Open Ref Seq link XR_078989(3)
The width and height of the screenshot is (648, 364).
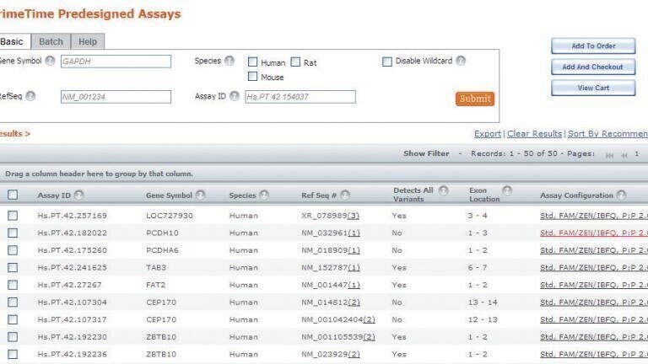(330, 216)
